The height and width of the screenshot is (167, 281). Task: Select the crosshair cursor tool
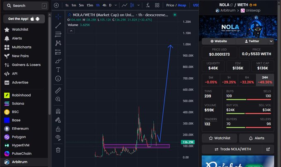[x=58, y=17]
